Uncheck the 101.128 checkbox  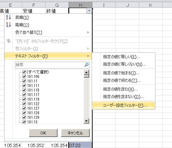click(24, 113)
